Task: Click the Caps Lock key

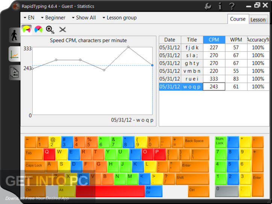Action: tap(35, 166)
